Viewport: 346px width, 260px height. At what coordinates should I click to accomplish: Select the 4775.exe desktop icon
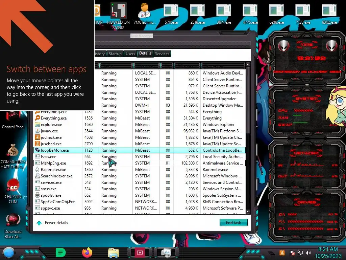click(x=250, y=14)
